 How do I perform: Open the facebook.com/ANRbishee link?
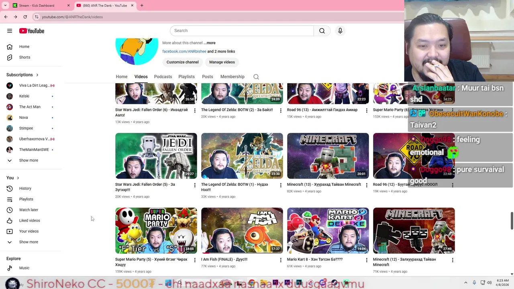coord(184,51)
